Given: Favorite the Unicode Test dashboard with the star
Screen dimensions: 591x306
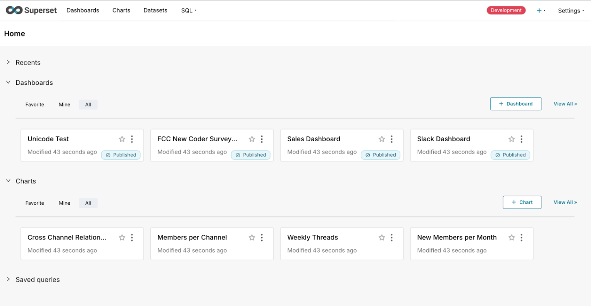Looking at the screenshot, I should pyautogui.click(x=122, y=139).
